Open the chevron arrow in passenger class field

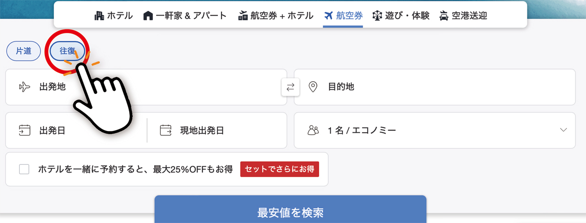(x=564, y=130)
